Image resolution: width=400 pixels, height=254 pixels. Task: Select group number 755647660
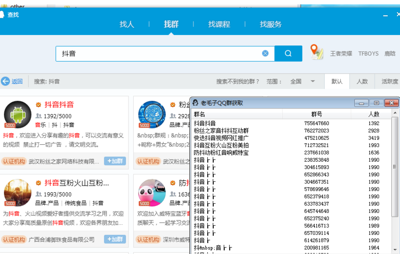coord(317,123)
